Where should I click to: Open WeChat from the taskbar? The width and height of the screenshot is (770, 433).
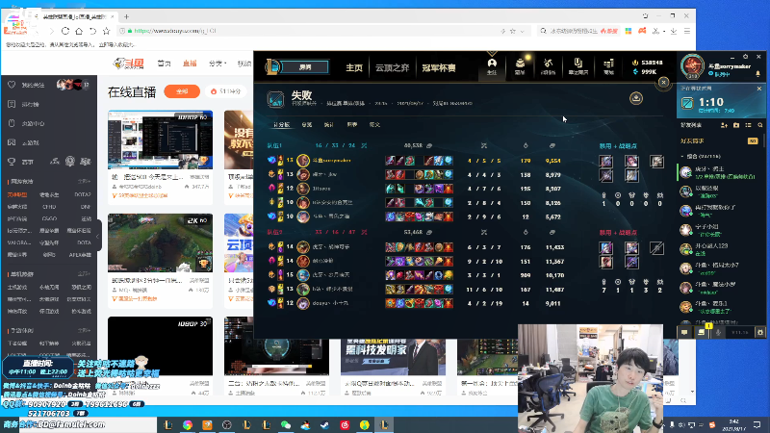pos(286,424)
